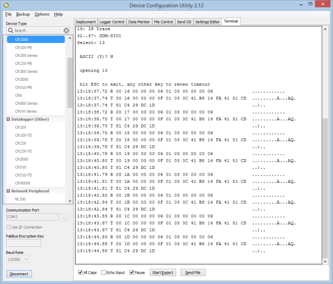Open the Help menu
Image resolution: width=333 pixels, height=284 pixels.
coord(58,14)
